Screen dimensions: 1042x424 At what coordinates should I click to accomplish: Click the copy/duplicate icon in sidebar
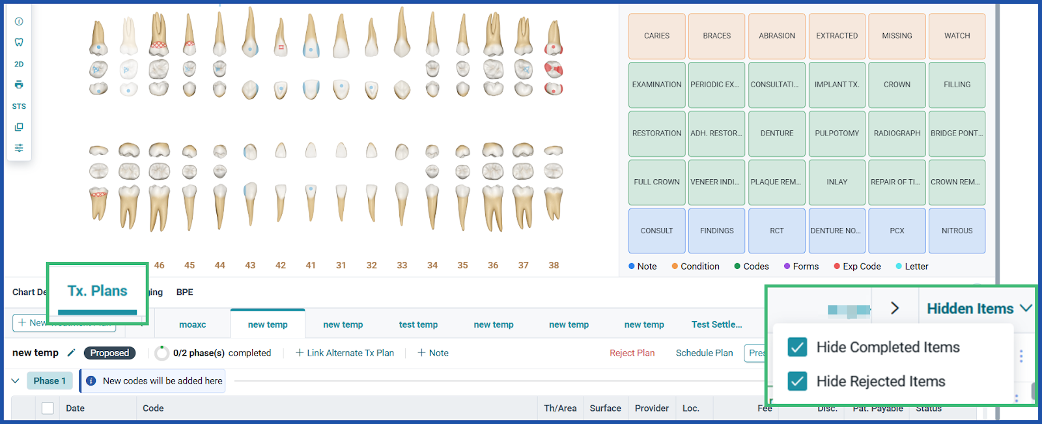point(19,127)
